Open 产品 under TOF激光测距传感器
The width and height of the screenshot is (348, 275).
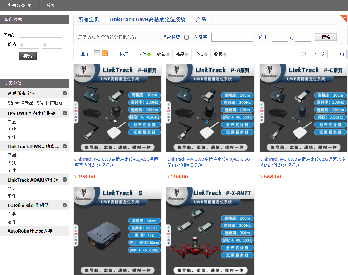(x=11, y=214)
